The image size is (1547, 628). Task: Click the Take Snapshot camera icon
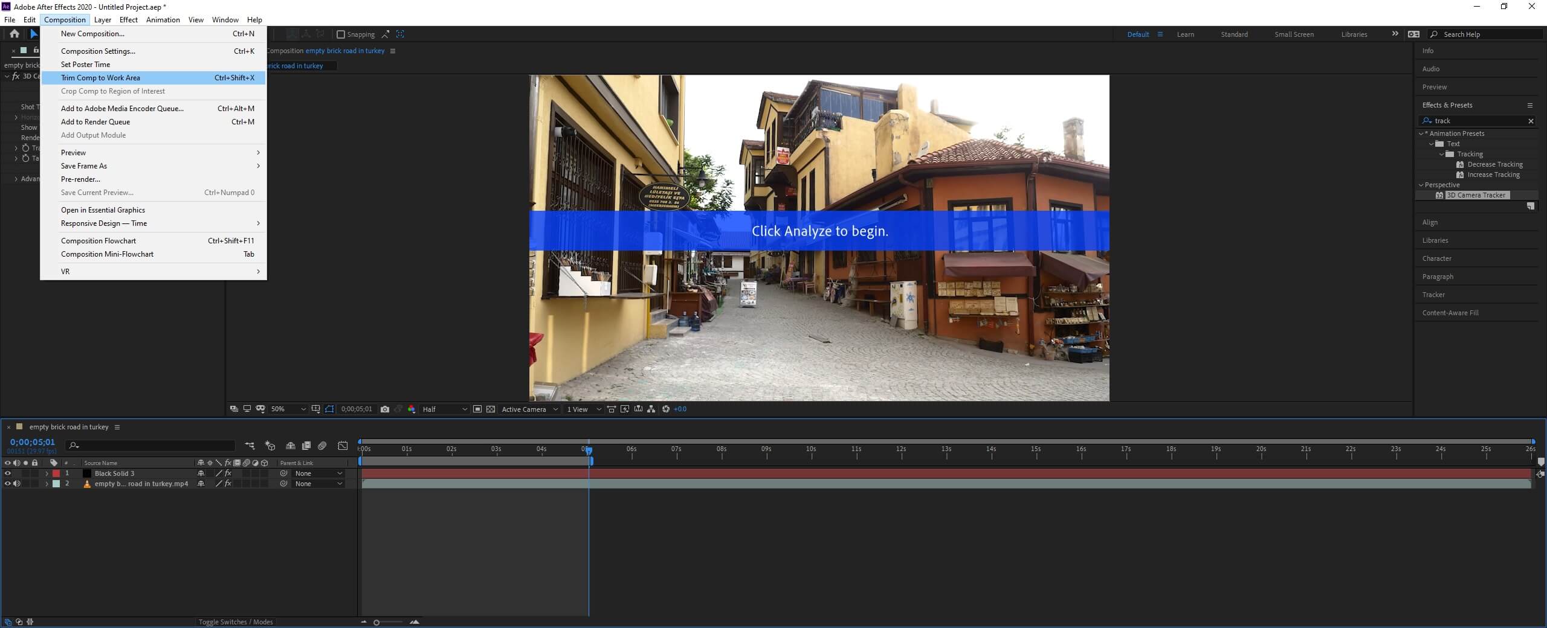click(385, 409)
